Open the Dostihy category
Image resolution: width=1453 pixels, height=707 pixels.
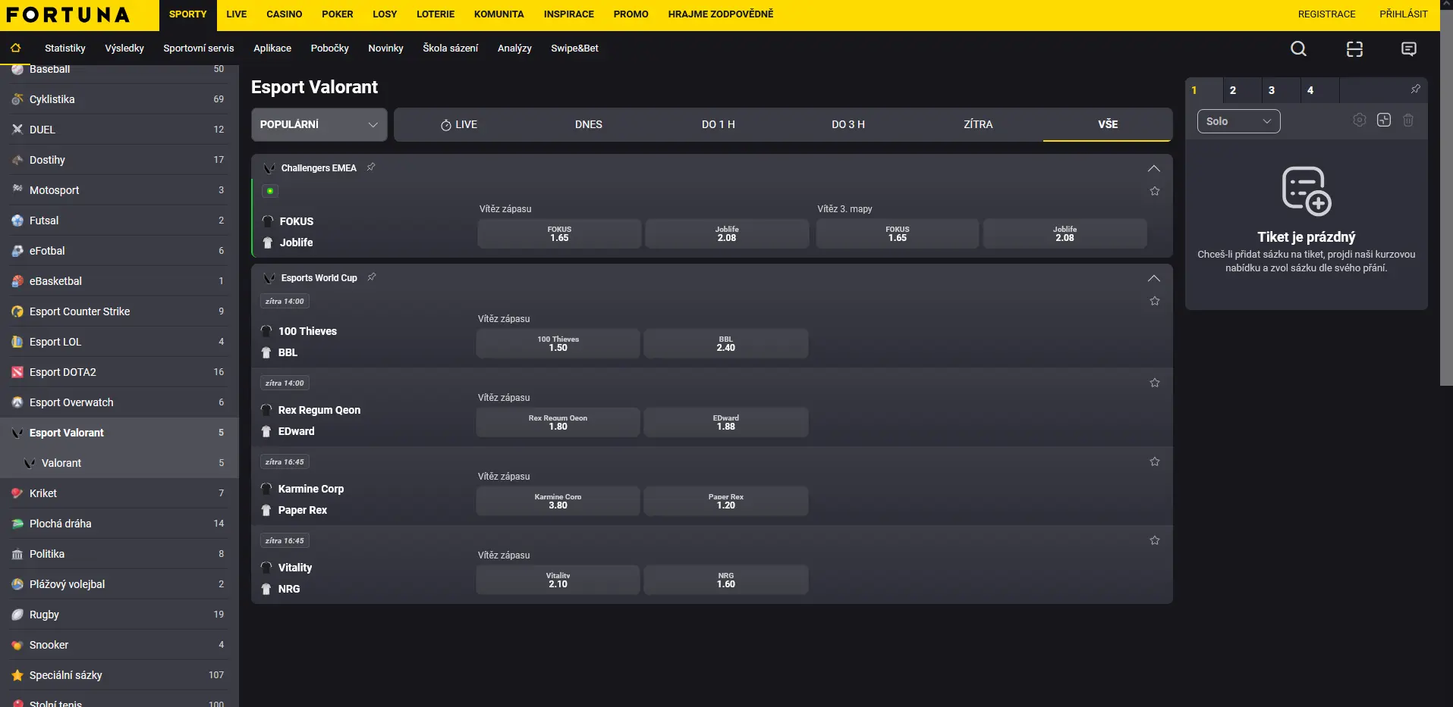119,160
